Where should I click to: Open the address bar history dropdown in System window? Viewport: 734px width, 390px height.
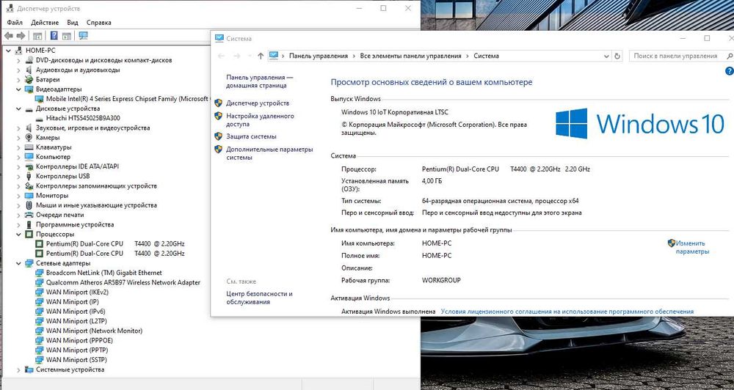pos(607,56)
